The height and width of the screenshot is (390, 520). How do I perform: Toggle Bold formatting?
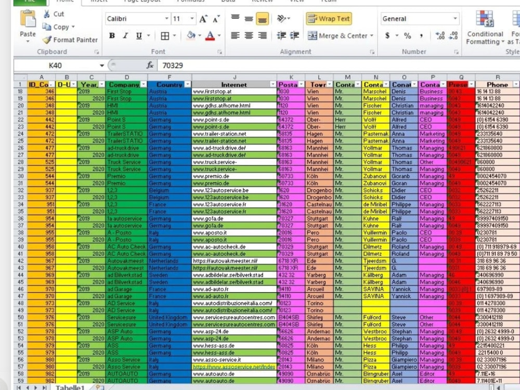(x=112, y=36)
